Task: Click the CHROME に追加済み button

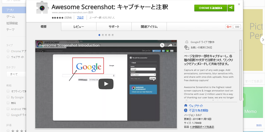Action: click(x=211, y=8)
